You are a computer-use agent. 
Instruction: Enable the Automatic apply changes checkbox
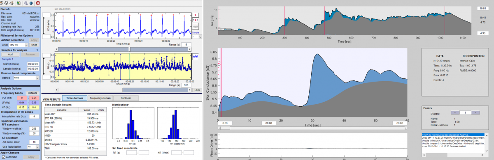[4, 157]
